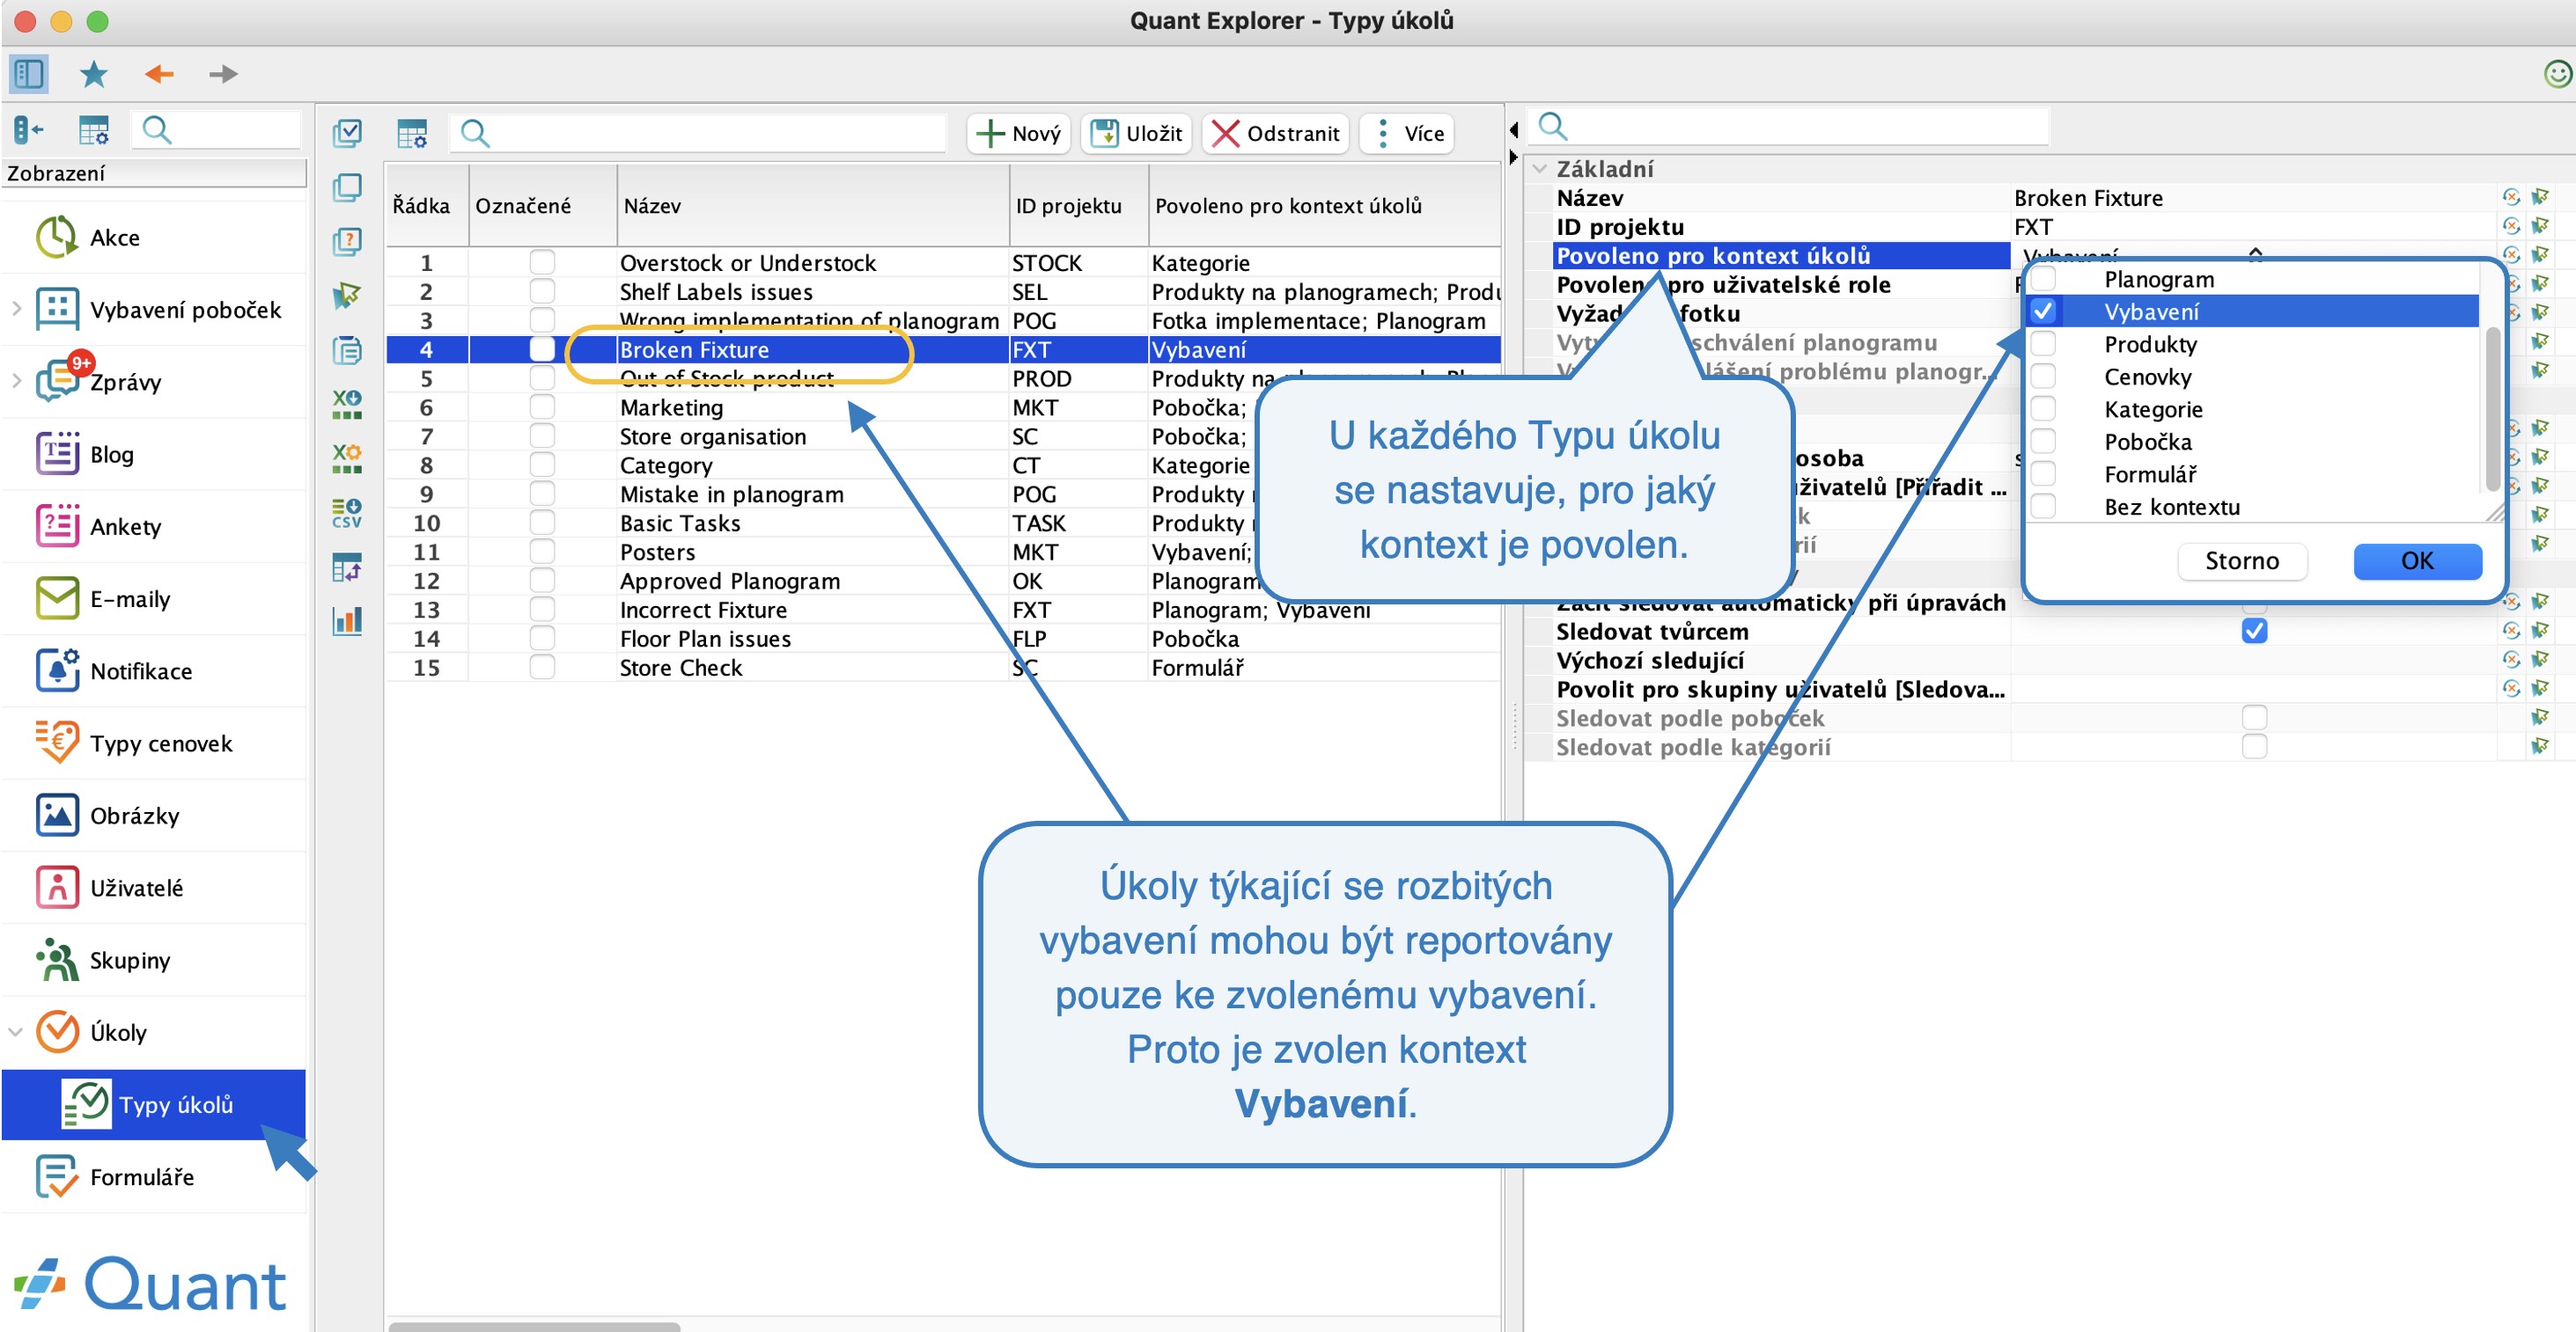Select the Incorrect Fixture row
This screenshot has height=1332, width=2576.
(x=943, y=610)
